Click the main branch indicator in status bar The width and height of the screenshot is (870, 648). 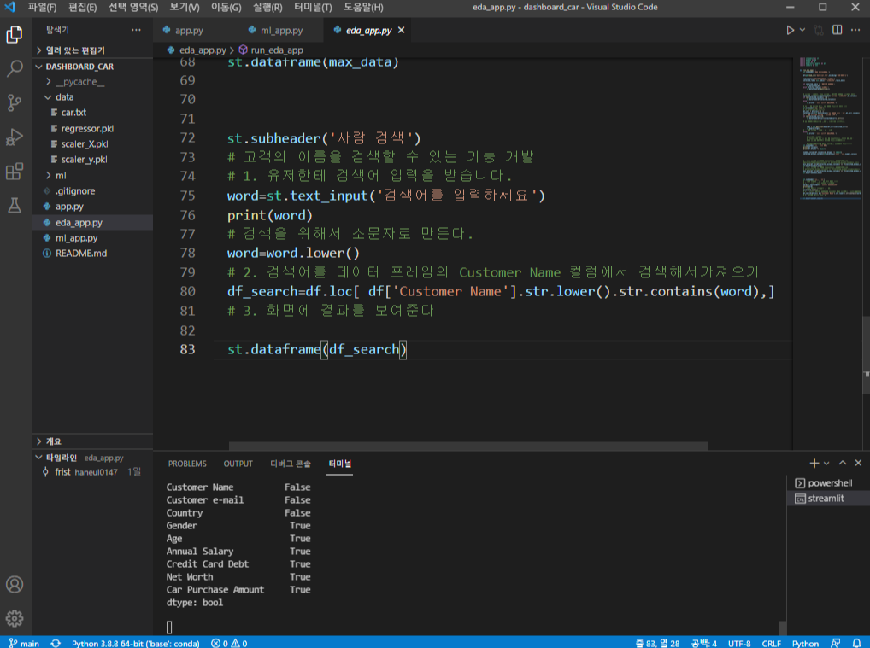[x=24, y=643]
